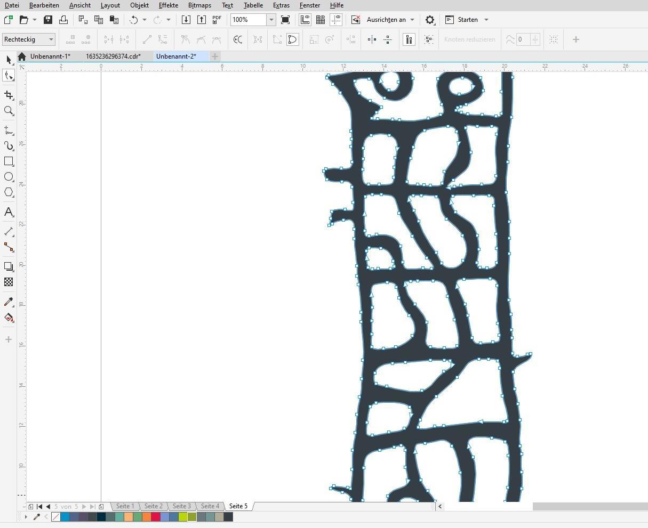Choose the Crop tool
The height and width of the screenshot is (528, 648).
[9, 95]
